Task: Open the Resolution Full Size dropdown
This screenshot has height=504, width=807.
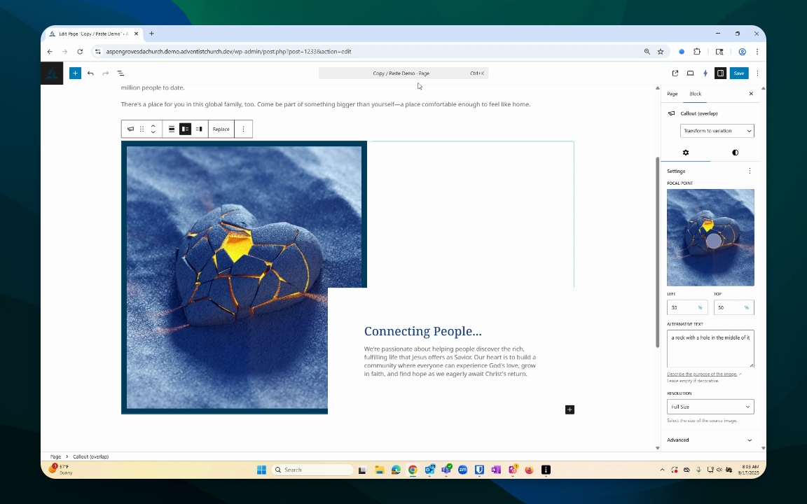Action: 710,407
